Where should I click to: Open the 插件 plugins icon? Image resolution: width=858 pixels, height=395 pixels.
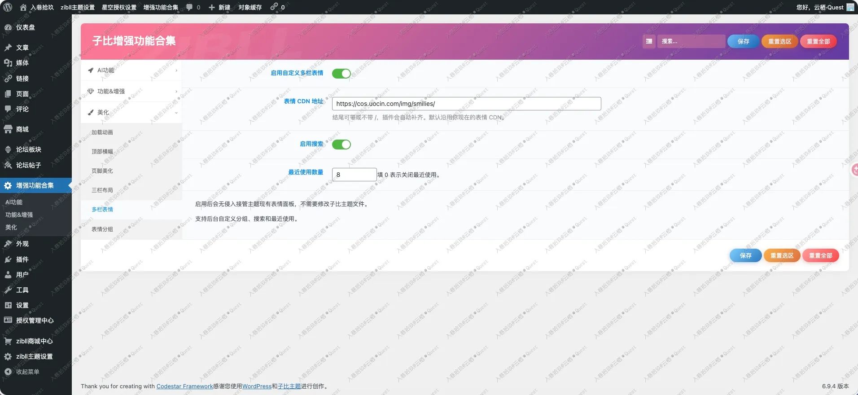click(8, 259)
